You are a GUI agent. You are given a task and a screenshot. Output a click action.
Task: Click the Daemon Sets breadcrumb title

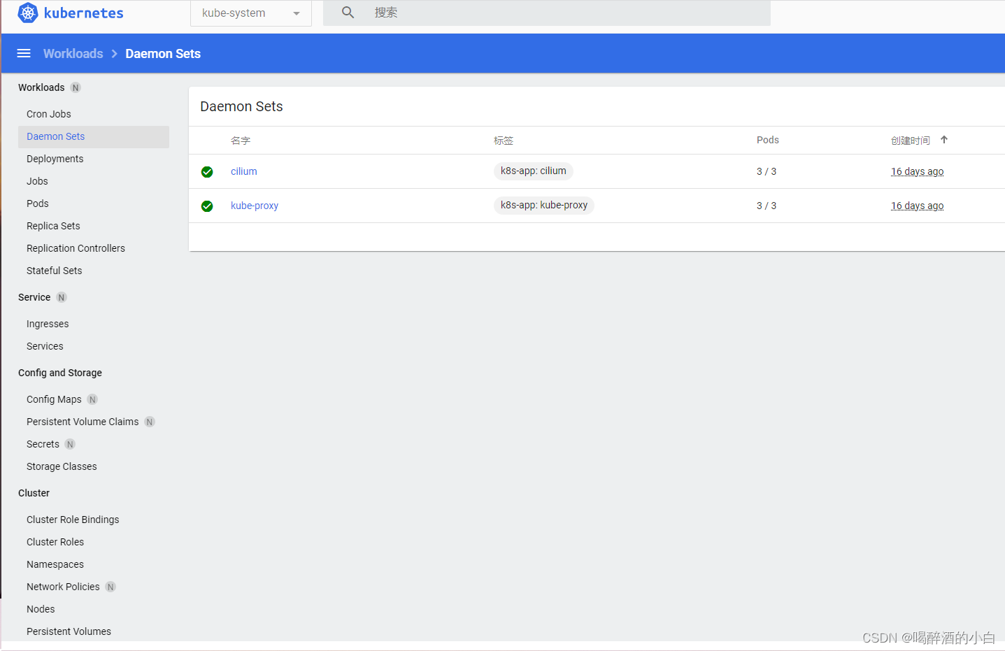163,54
